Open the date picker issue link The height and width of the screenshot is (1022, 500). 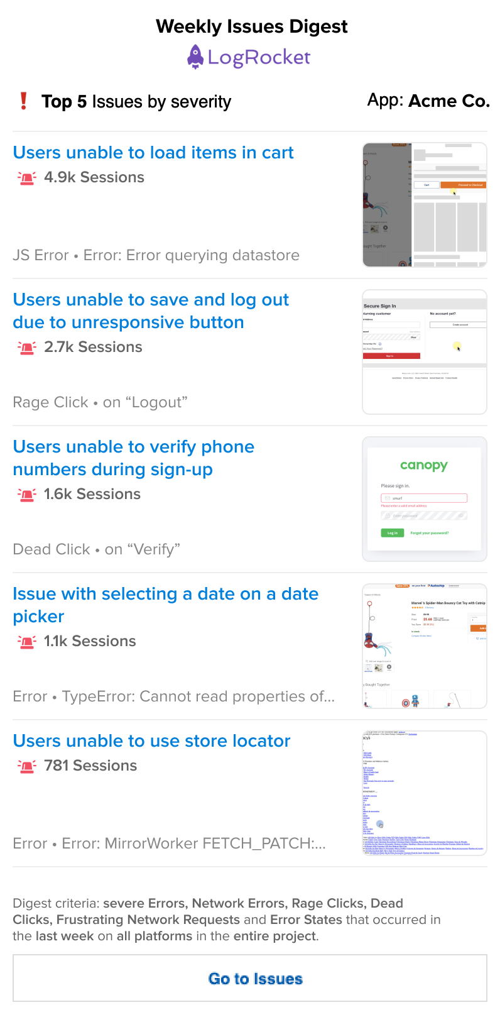[x=166, y=605]
